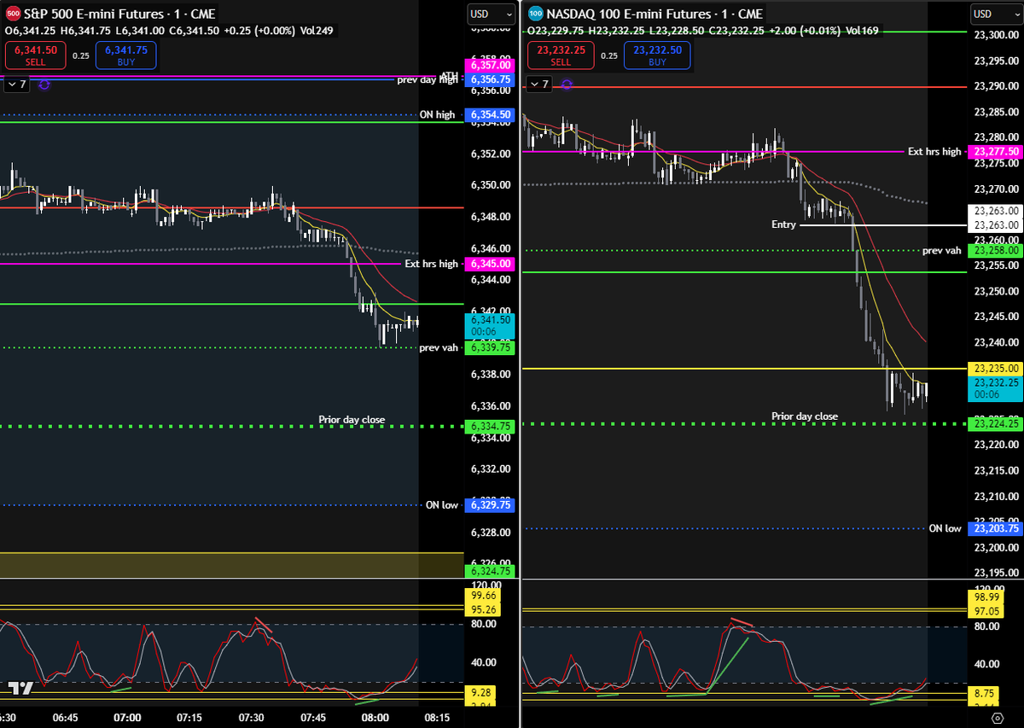Click the Entry line label on NASDAQ chart

pos(783,224)
